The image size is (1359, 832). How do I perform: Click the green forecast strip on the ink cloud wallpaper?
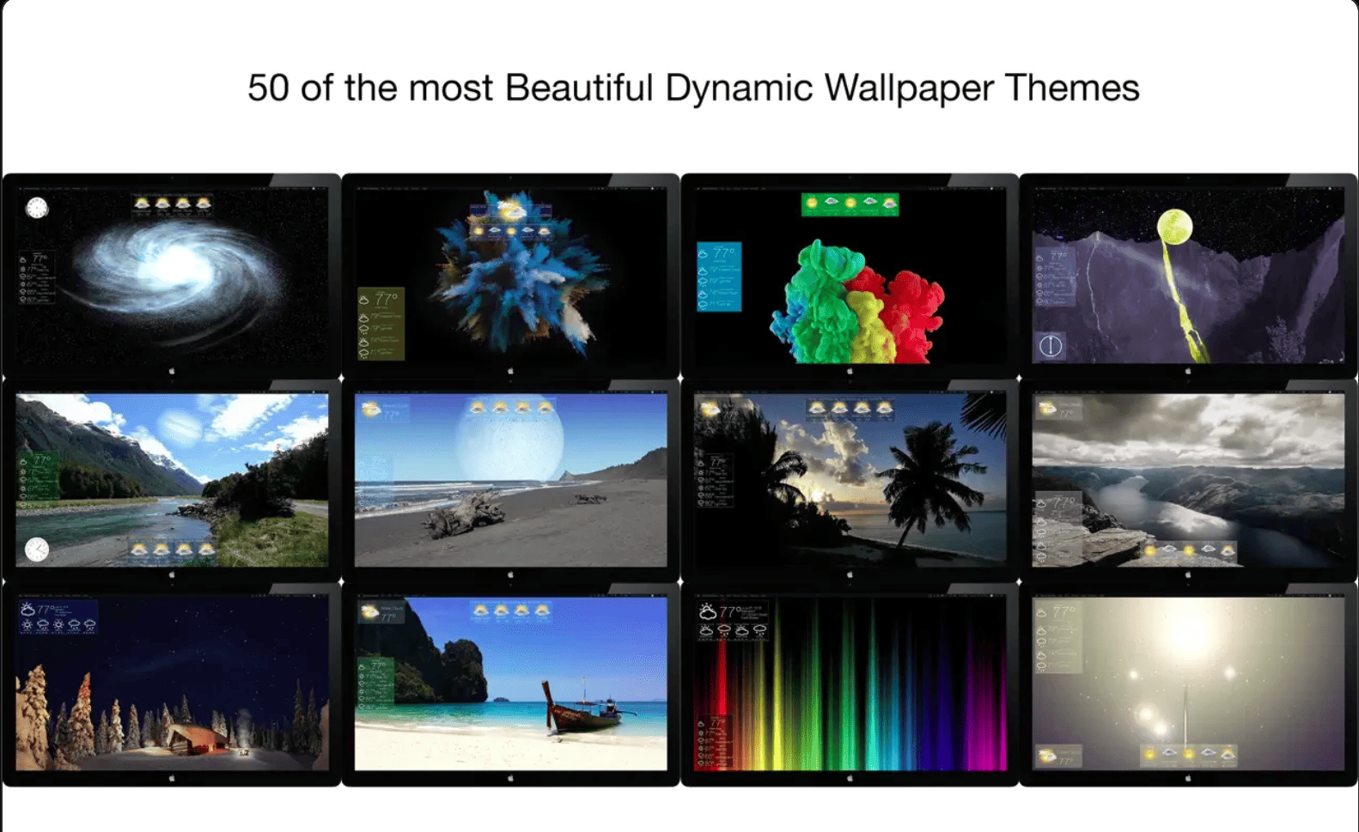[850, 204]
